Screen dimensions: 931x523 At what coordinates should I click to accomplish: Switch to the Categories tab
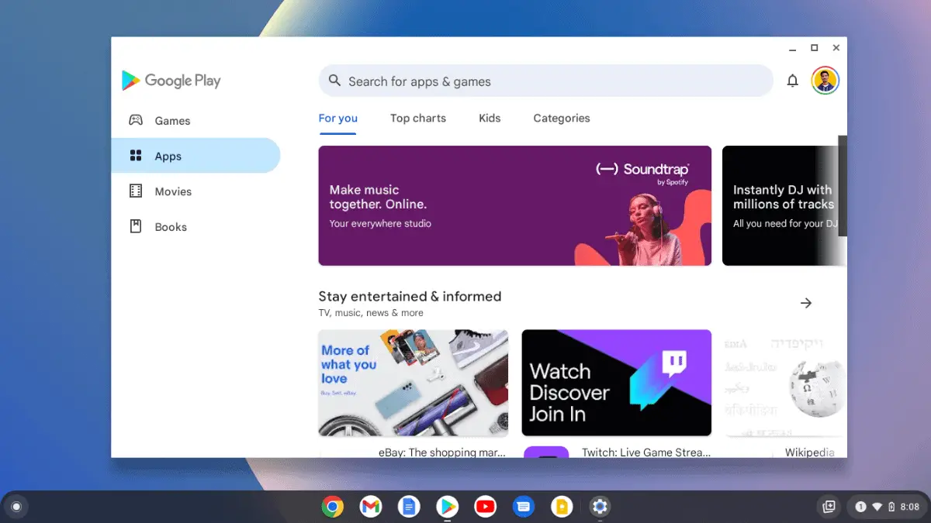point(562,119)
